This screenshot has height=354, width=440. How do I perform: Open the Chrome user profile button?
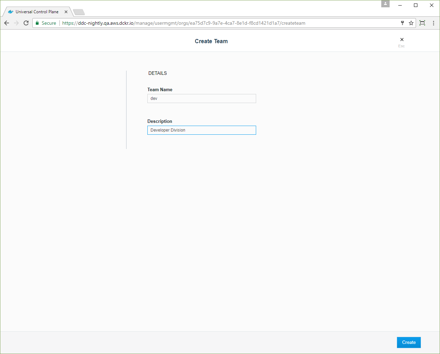click(385, 4)
